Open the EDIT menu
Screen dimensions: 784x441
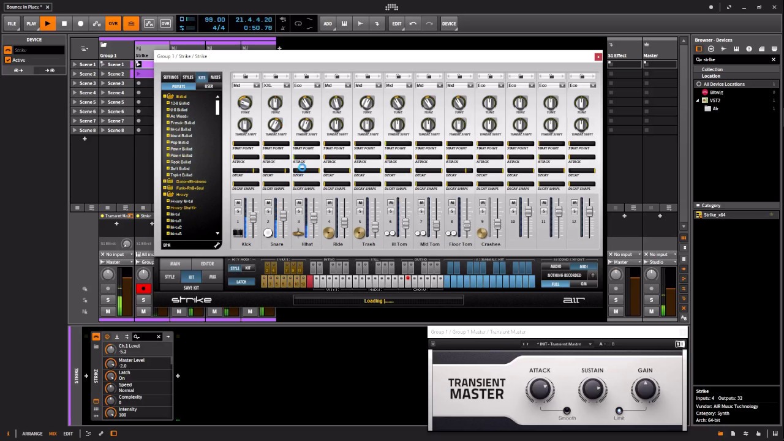(x=397, y=23)
